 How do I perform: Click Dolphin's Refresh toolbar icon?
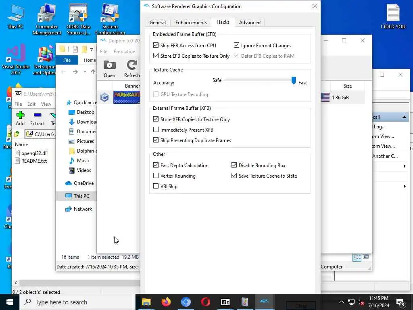point(132,69)
